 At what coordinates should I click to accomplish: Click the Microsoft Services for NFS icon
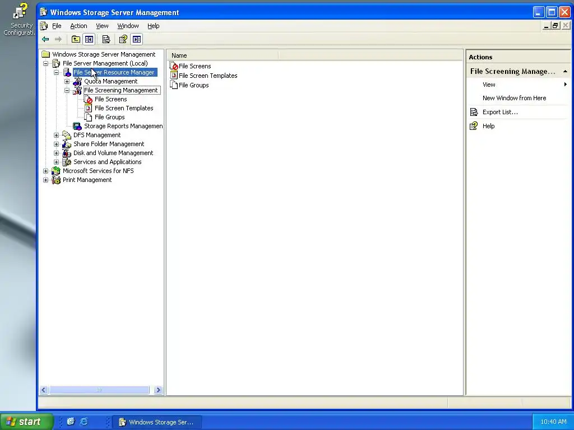[x=56, y=171]
